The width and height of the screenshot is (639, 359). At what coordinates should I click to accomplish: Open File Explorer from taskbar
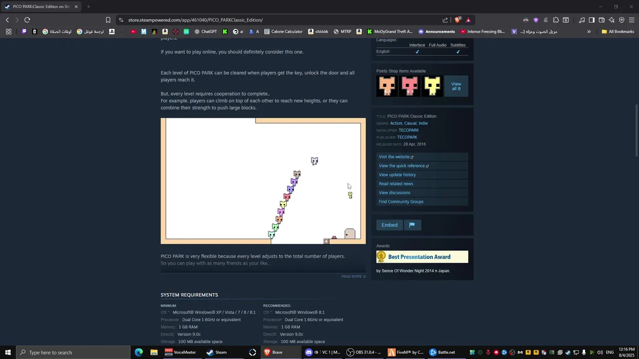[154, 353]
